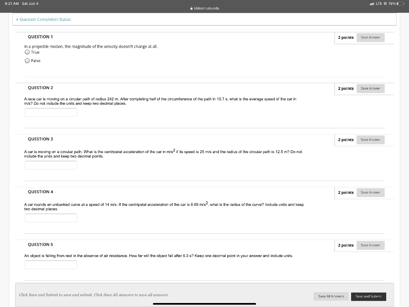Screen dimensions: 409x307
Task: Click the answer field for Question 4
Action: (x=51, y=218)
